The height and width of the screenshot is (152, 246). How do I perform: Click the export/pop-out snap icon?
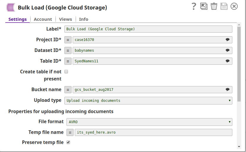tap(204, 7)
